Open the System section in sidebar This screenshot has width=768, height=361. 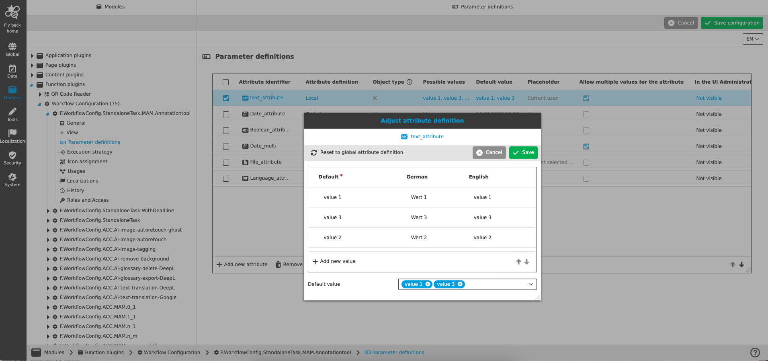pyautogui.click(x=12, y=180)
